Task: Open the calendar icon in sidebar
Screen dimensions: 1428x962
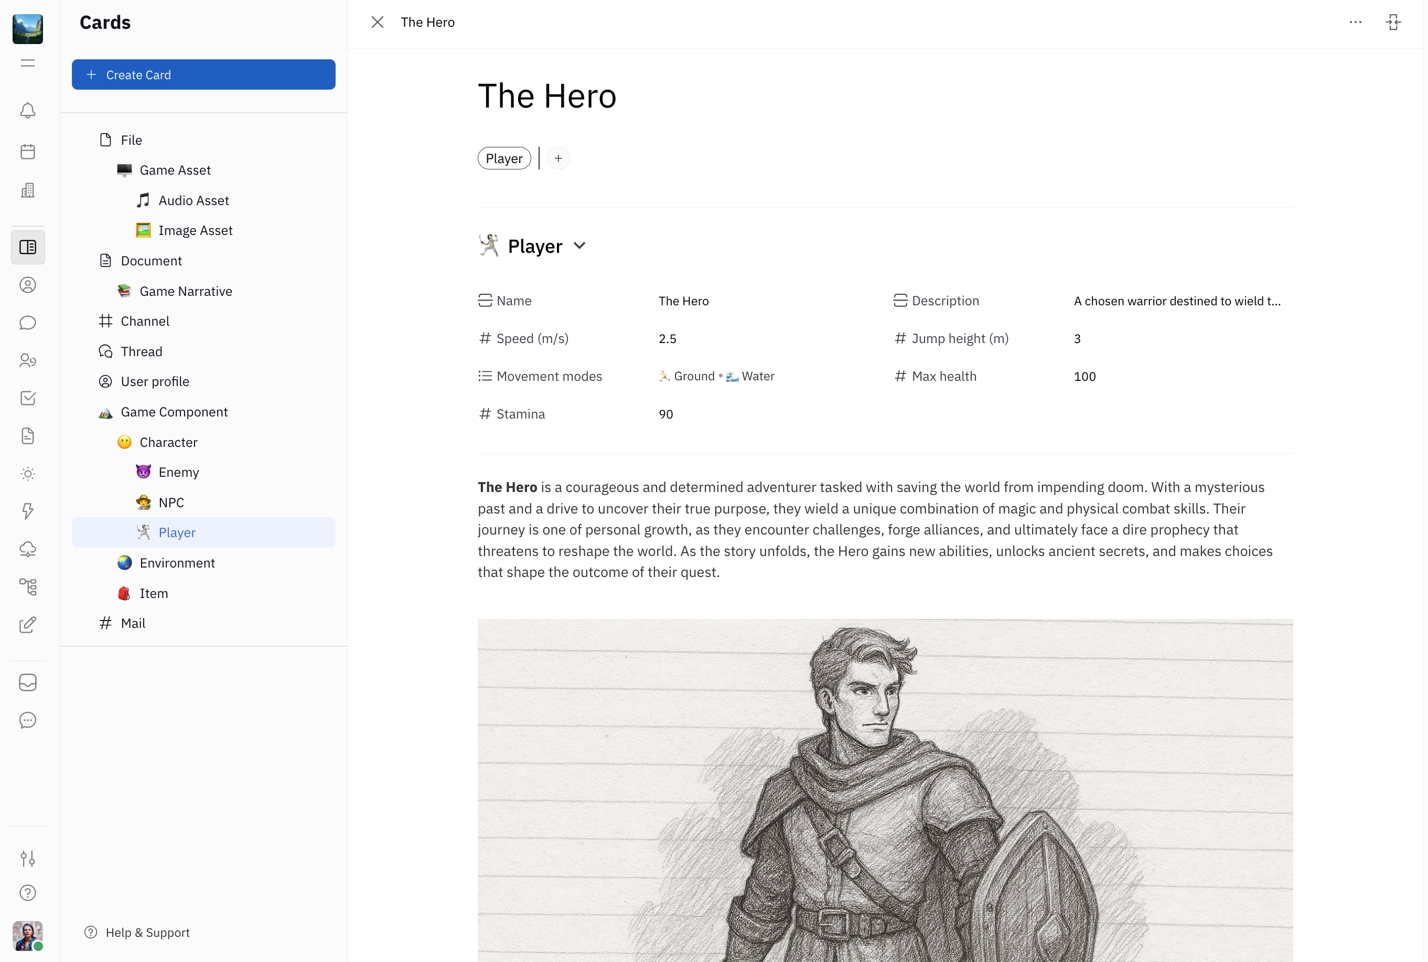Action: (x=28, y=152)
